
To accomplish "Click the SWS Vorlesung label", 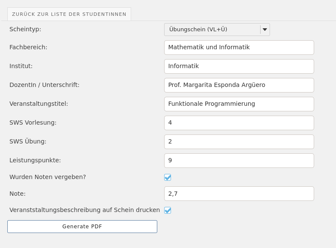I will [33, 123].
